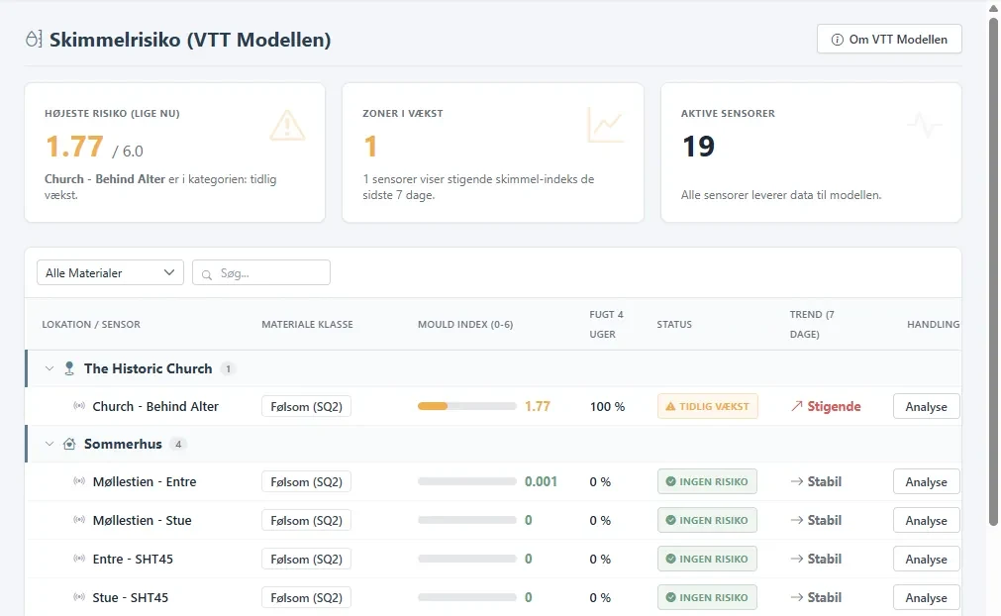This screenshot has width=1001, height=616.
Task: Click the sensor signal icon for Church - Behind Alter
Action: click(79, 406)
